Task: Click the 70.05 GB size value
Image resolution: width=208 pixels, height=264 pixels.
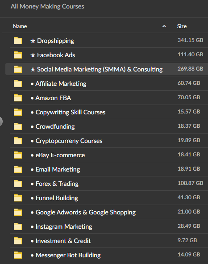Action: 189,97
